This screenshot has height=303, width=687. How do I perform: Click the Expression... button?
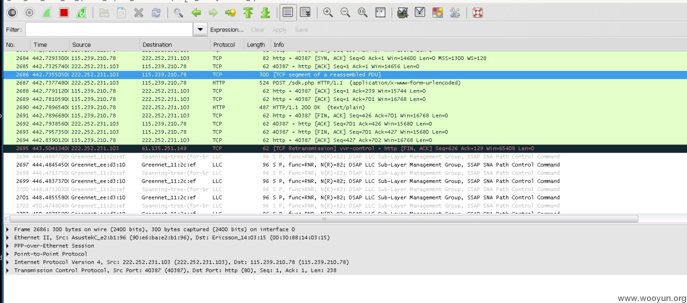click(227, 29)
